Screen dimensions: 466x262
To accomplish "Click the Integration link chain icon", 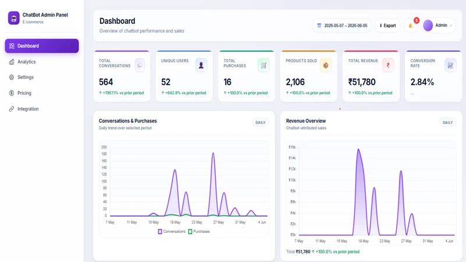I will [12, 109].
